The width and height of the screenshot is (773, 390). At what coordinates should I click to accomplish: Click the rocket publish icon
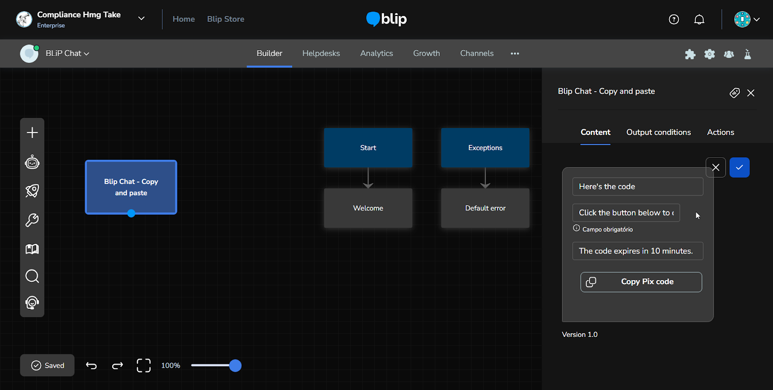coord(32,191)
